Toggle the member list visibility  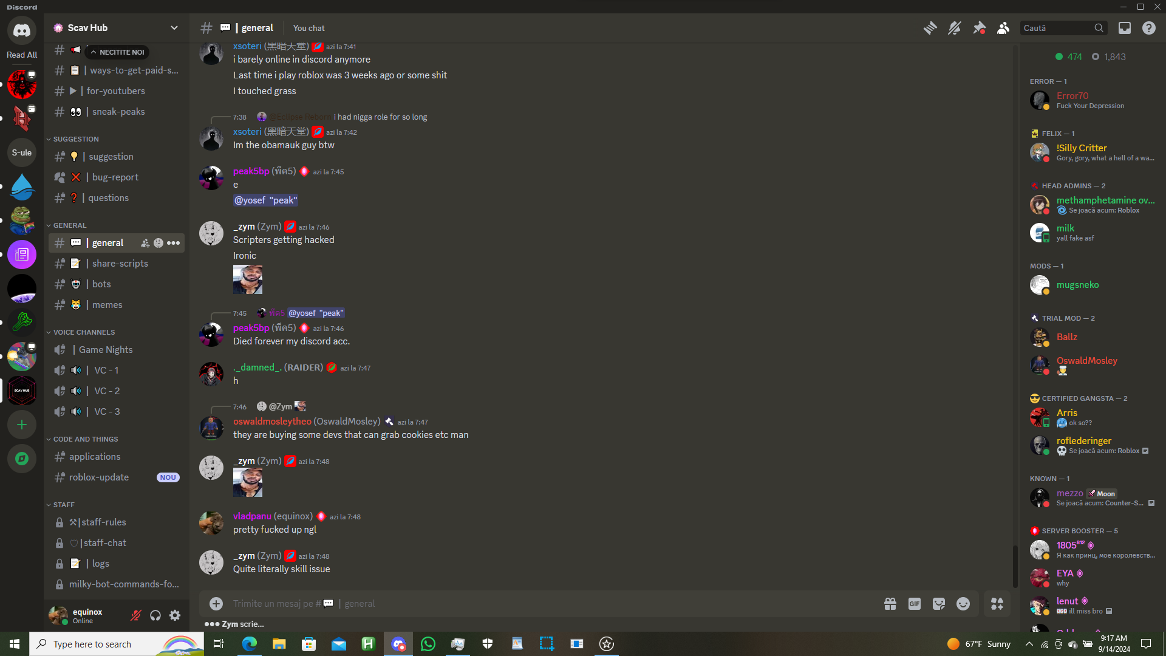1003,28
